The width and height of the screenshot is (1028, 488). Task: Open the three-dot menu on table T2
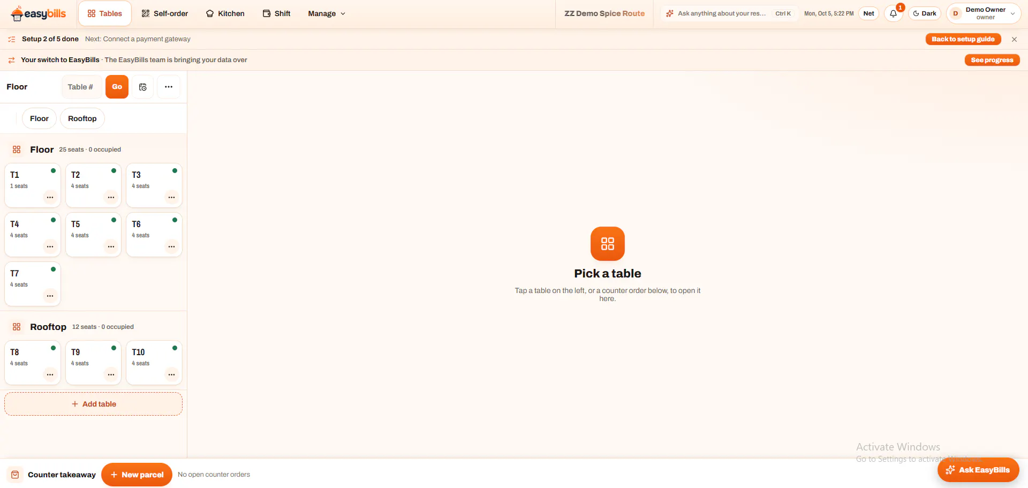click(111, 197)
